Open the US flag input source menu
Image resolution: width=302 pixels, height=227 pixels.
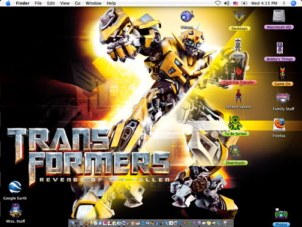click(235, 3)
